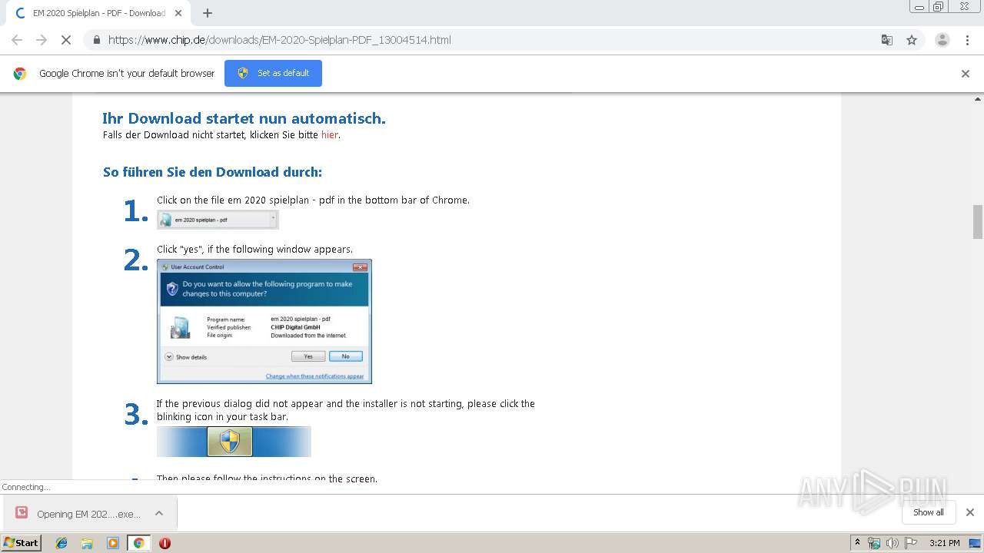
Task: Dismiss the default browser infobar
Action: pos(966,74)
